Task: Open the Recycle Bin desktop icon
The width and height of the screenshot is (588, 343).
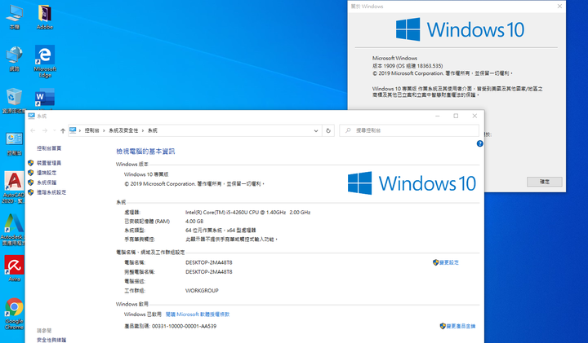Action: click(14, 100)
